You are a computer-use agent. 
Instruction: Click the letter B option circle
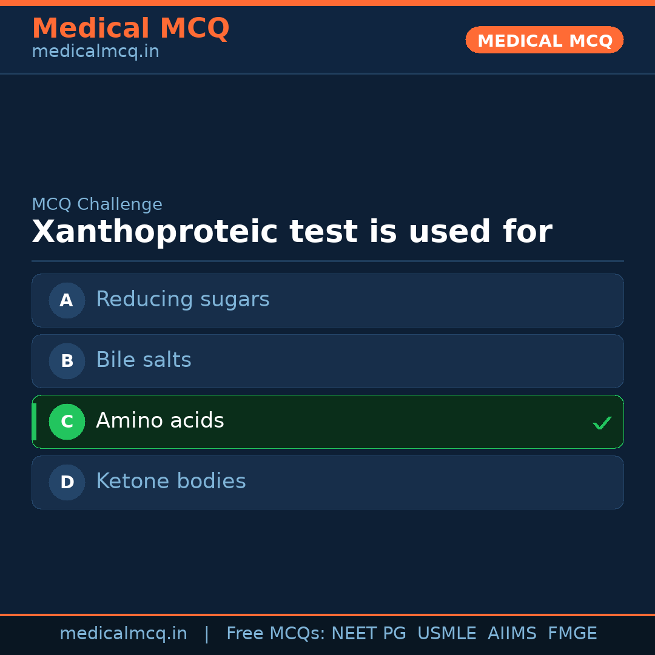click(x=67, y=361)
